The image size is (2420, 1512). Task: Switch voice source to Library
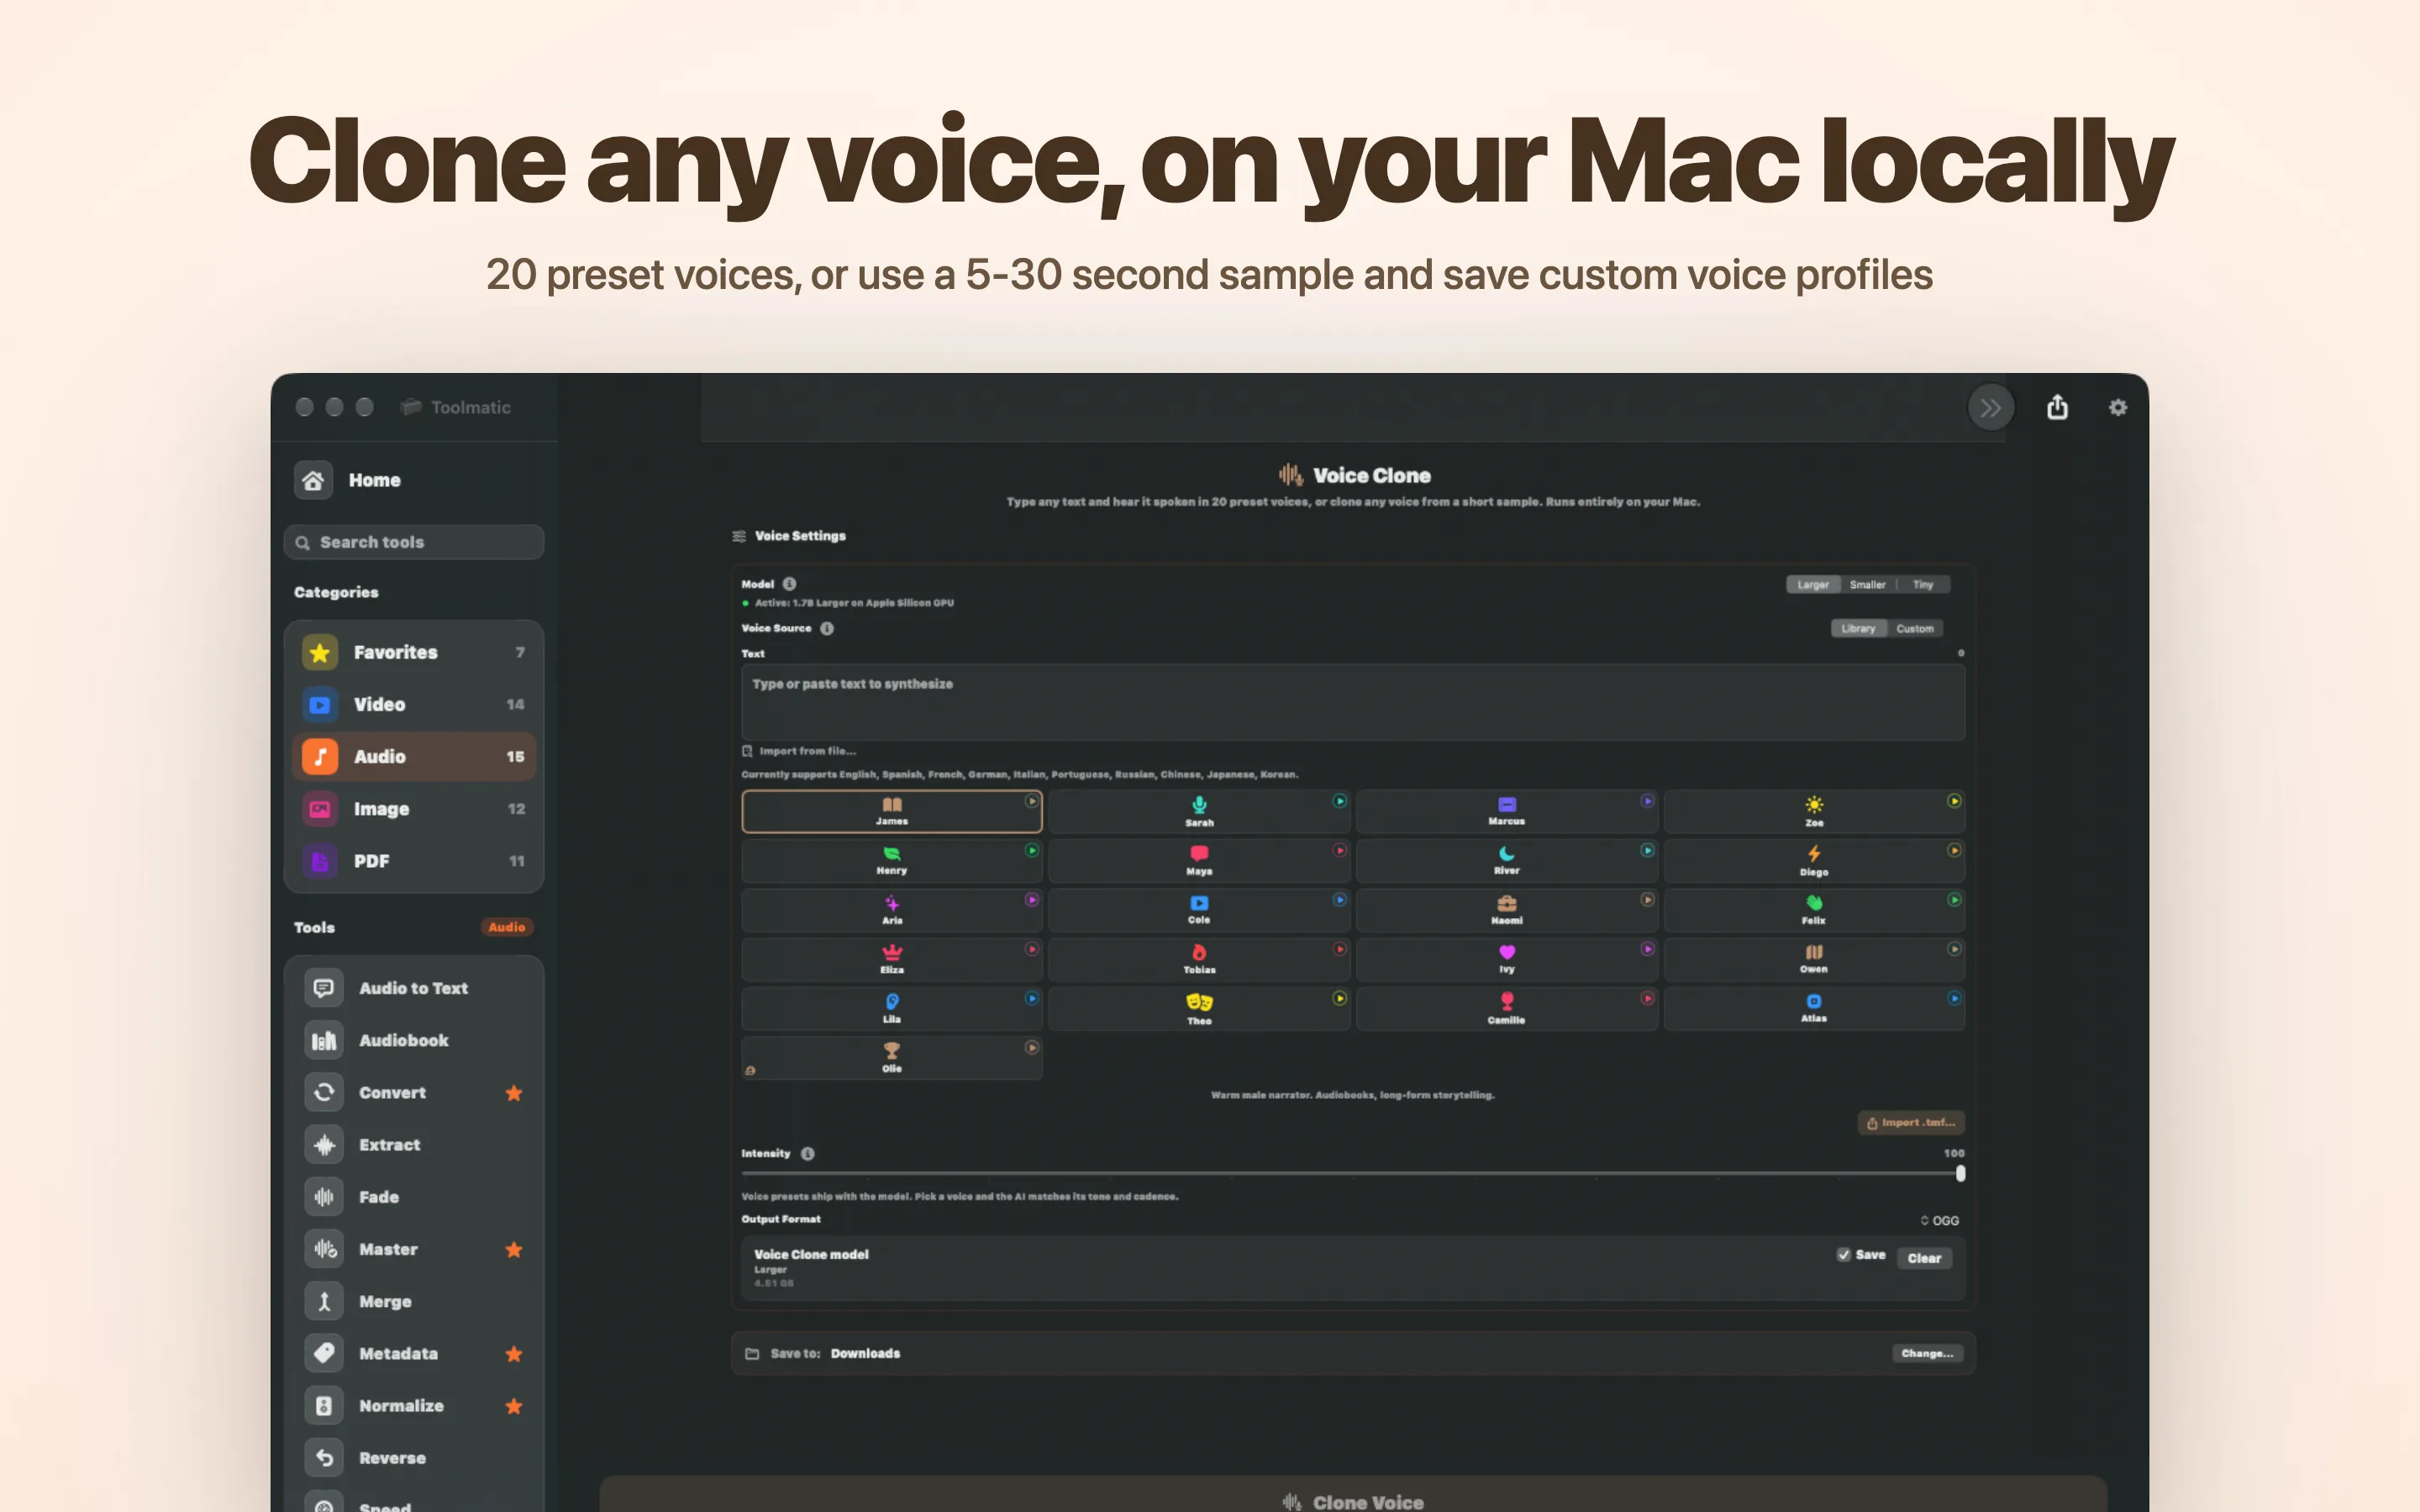coord(1858,628)
